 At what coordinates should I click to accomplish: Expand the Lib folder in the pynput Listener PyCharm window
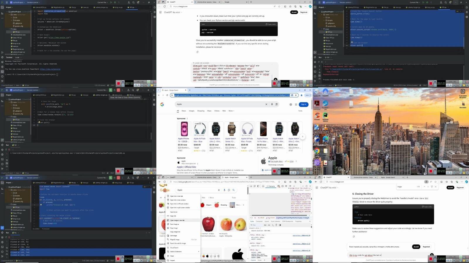pos(12,193)
